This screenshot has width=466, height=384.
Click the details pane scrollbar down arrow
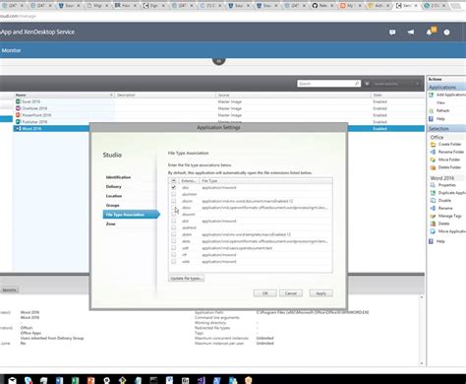pos(422,363)
